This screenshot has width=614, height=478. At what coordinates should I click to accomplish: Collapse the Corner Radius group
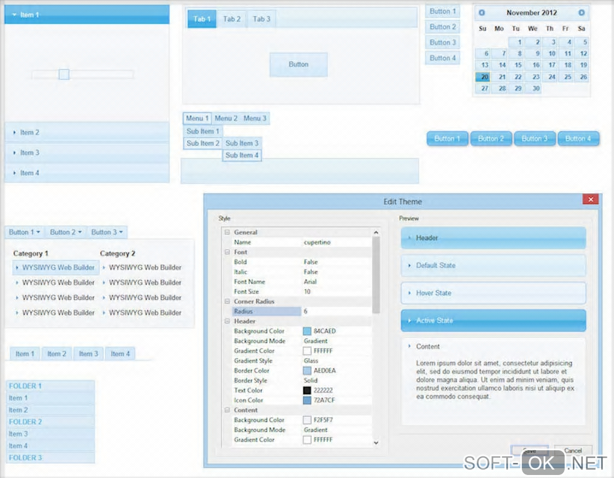click(227, 302)
